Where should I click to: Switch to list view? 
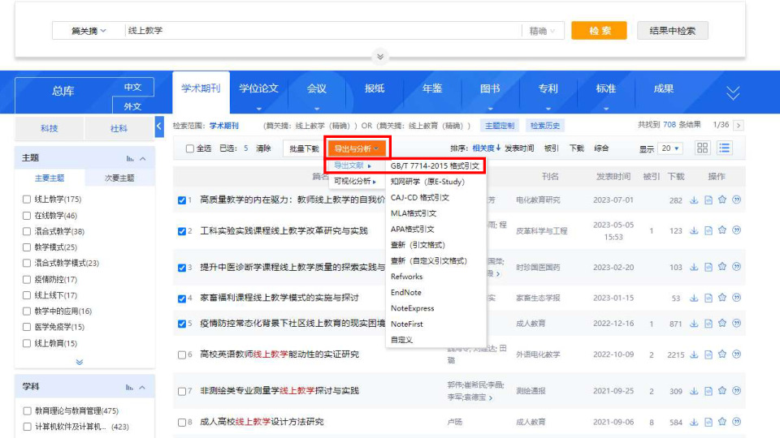tap(724, 148)
